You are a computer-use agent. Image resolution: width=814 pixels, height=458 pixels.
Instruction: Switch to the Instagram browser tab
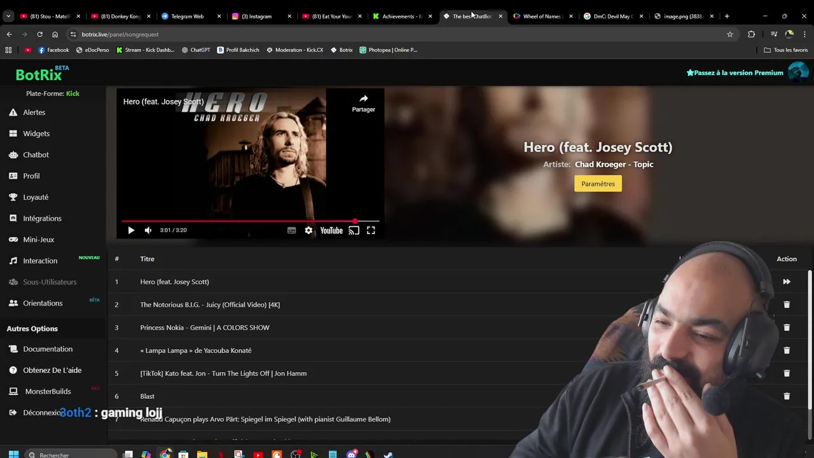tap(261, 16)
